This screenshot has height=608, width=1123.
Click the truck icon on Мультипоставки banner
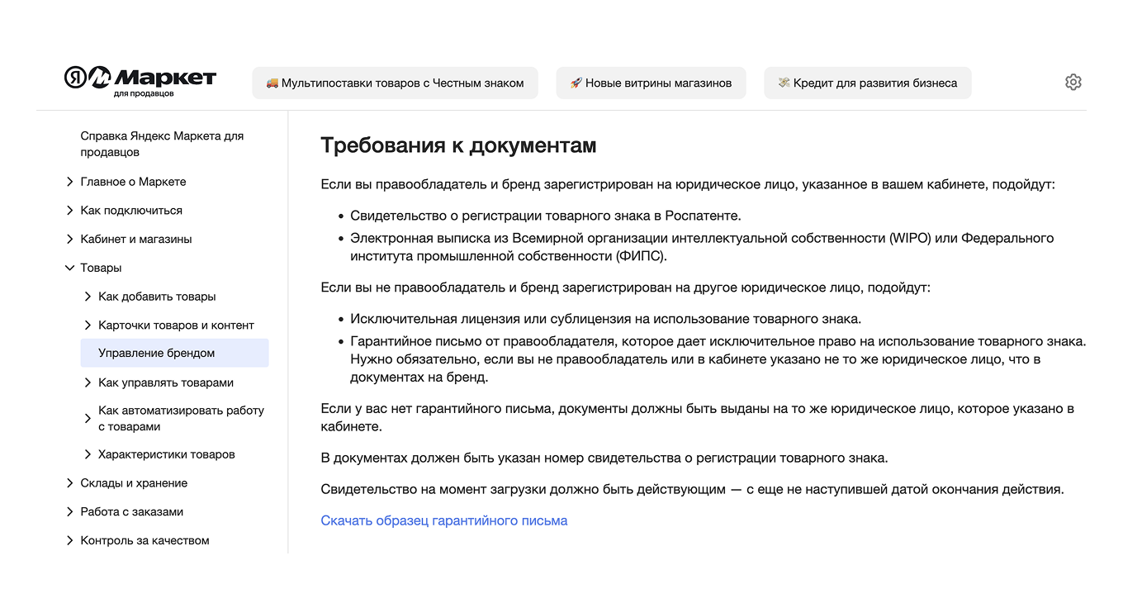(x=272, y=83)
